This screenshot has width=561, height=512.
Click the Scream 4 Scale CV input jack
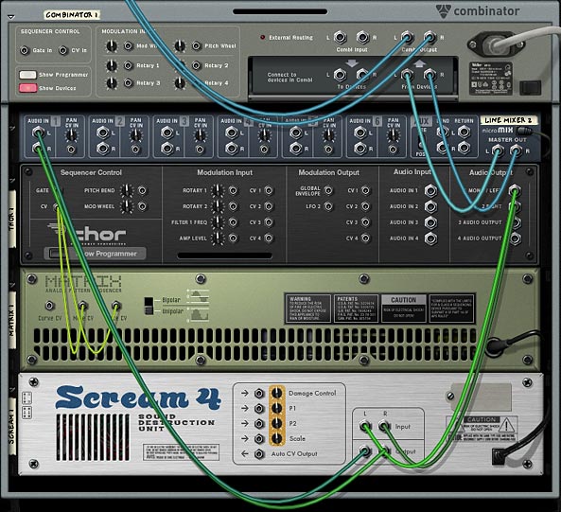point(259,438)
